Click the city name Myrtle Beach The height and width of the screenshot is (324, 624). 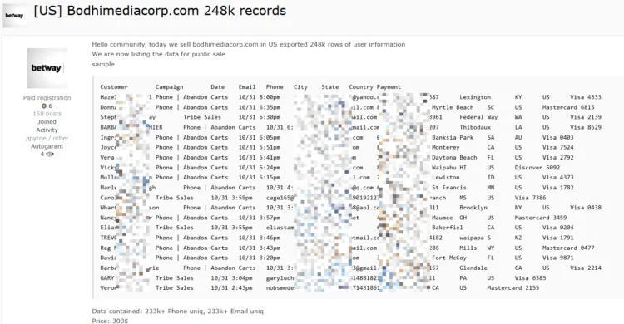pos(453,107)
